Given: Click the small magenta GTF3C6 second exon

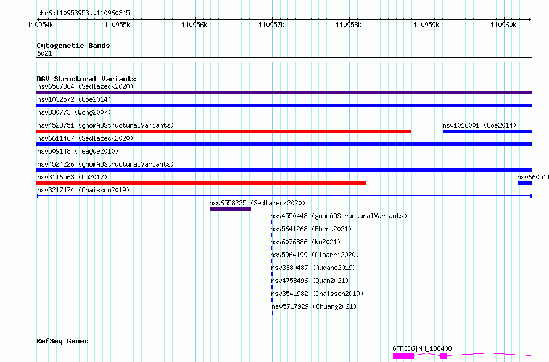Looking at the screenshot, I should [x=444, y=356].
